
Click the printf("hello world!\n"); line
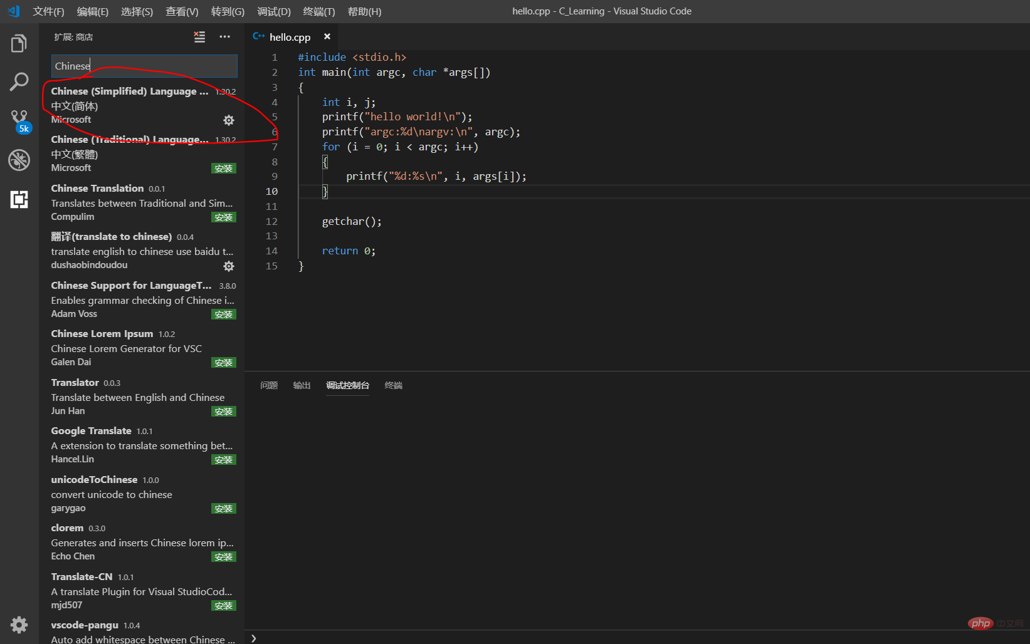point(397,117)
